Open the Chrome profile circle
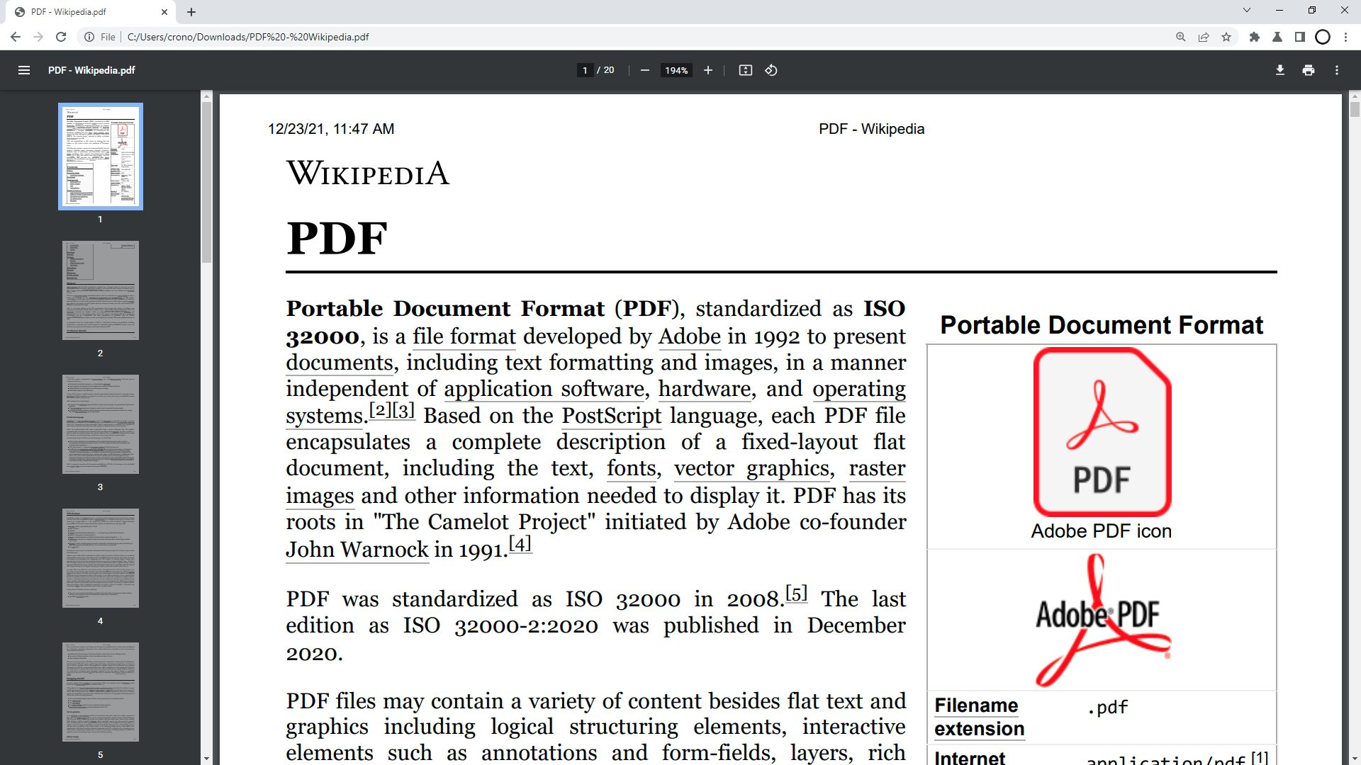 (x=1323, y=37)
